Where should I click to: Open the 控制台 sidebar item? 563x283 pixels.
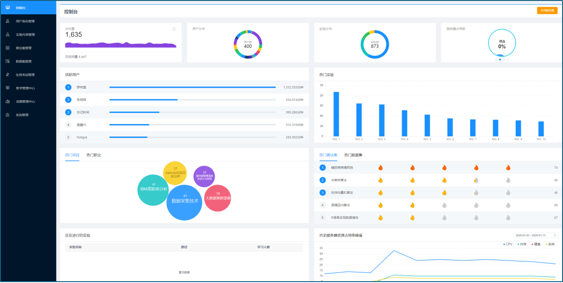[28, 8]
